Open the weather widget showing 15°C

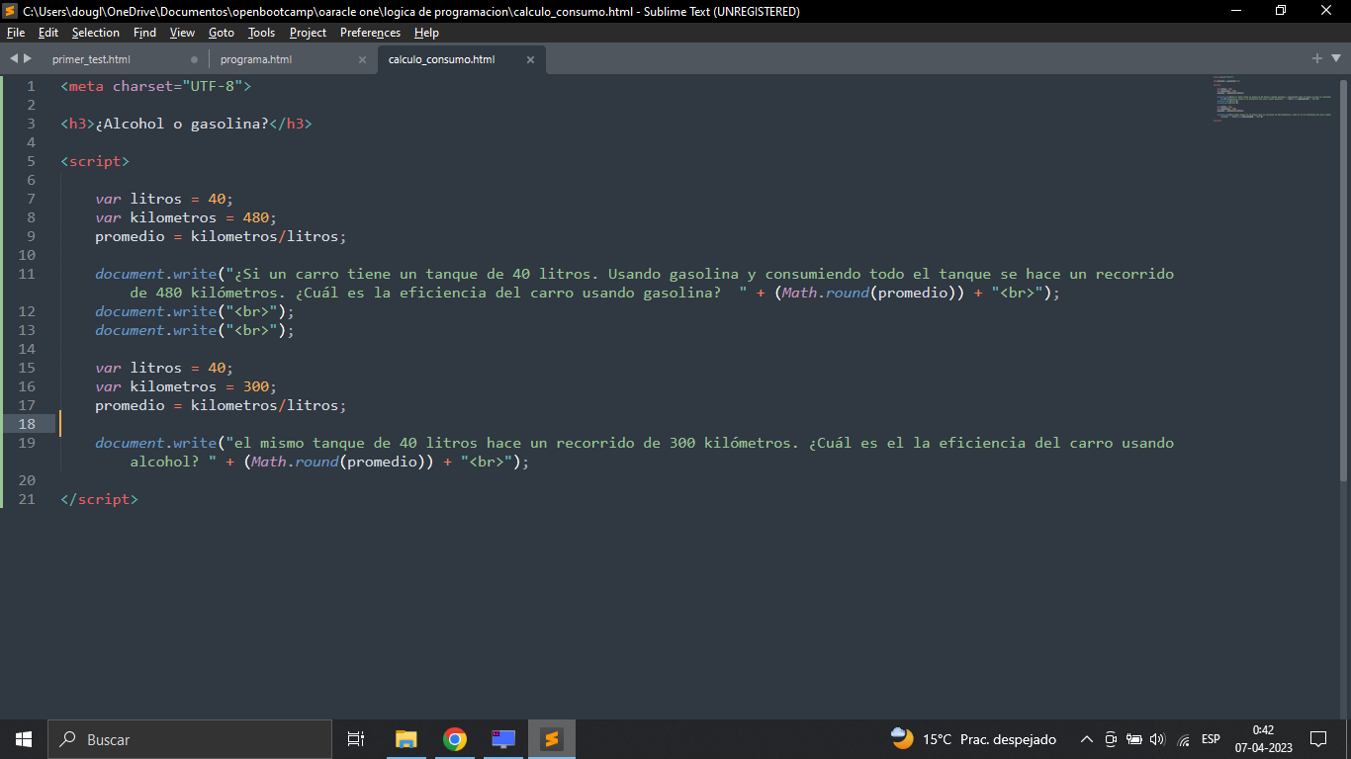coord(973,739)
